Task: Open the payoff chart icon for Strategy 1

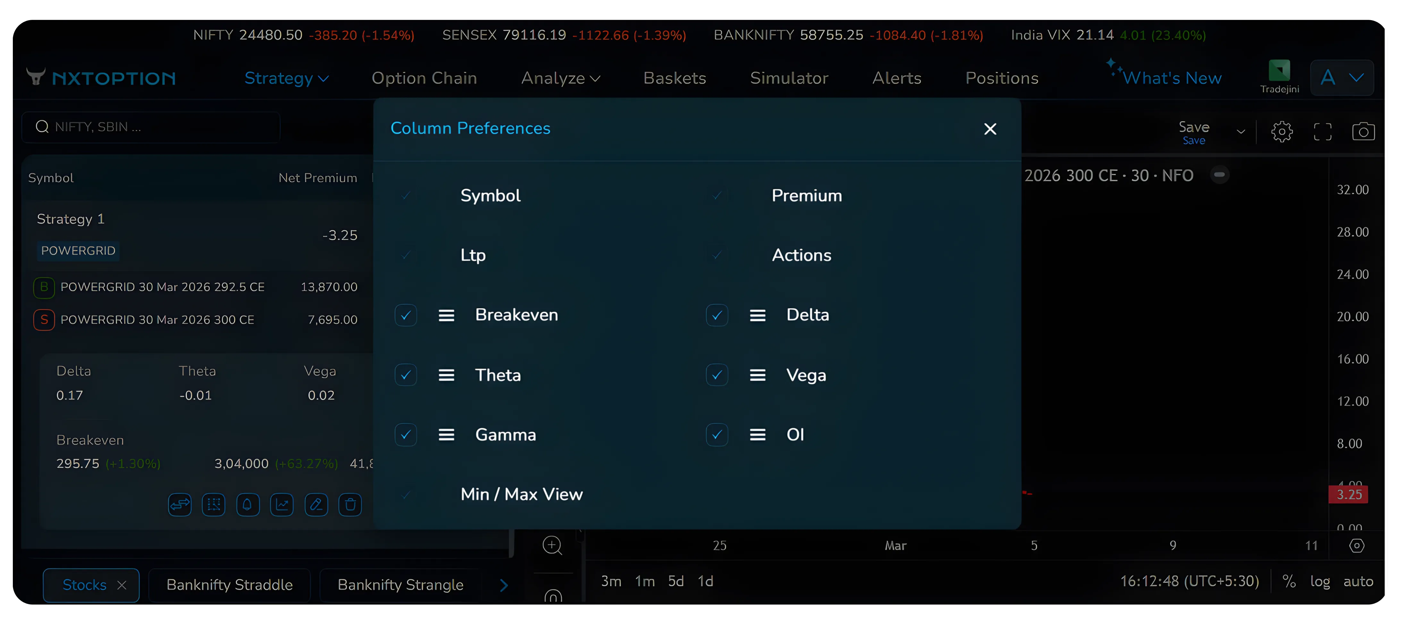Action: tap(282, 505)
